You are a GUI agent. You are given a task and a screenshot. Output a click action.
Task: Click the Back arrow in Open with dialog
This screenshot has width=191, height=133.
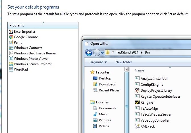89,52
